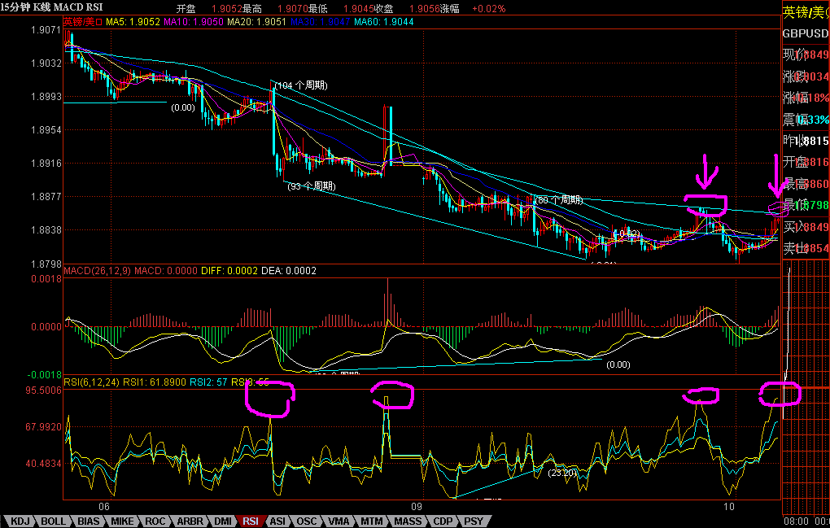Select the DMI tab
The image size is (830, 528).
(x=223, y=521)
